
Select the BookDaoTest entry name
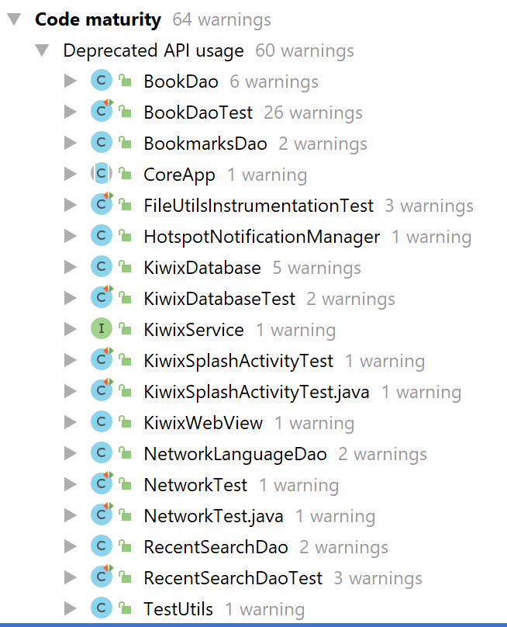click(x=198, y=113)
